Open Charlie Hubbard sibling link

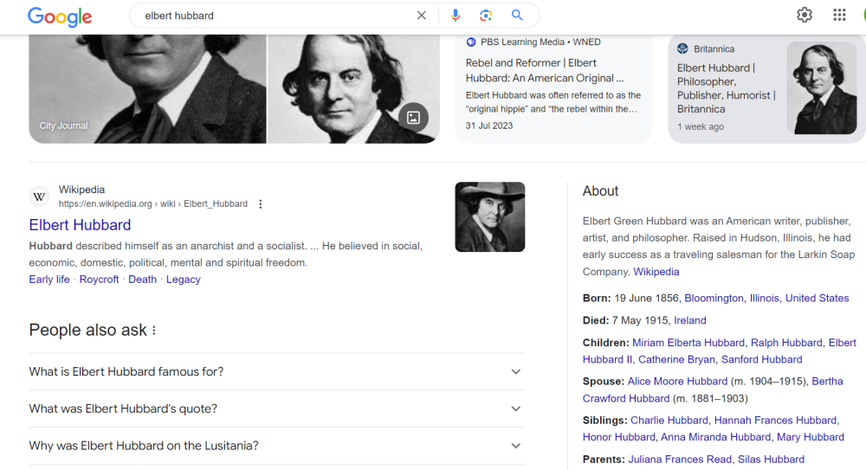coord(669,421)
